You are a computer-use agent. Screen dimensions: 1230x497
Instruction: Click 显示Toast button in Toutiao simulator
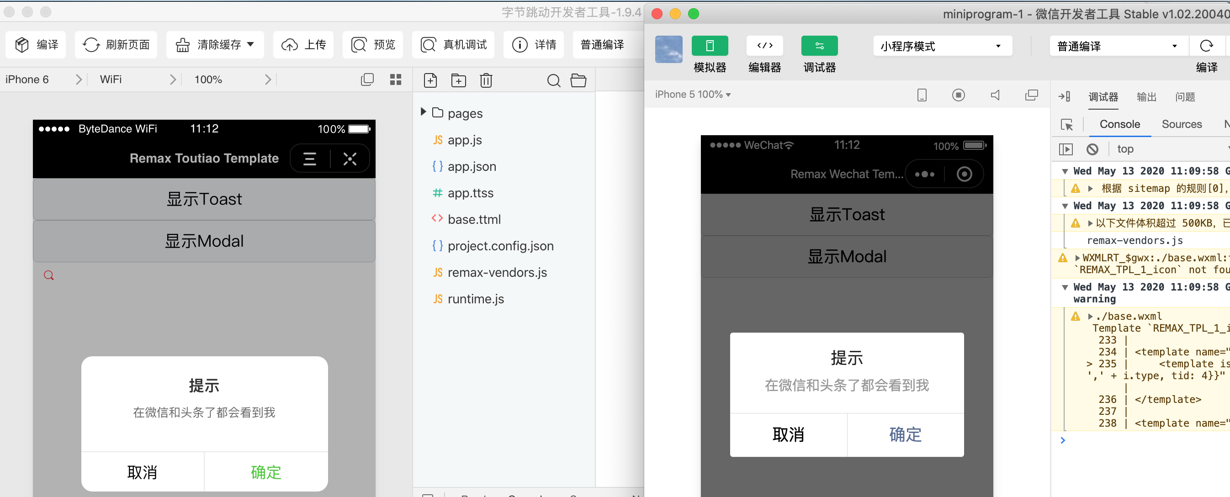click(x=204, y=199)
